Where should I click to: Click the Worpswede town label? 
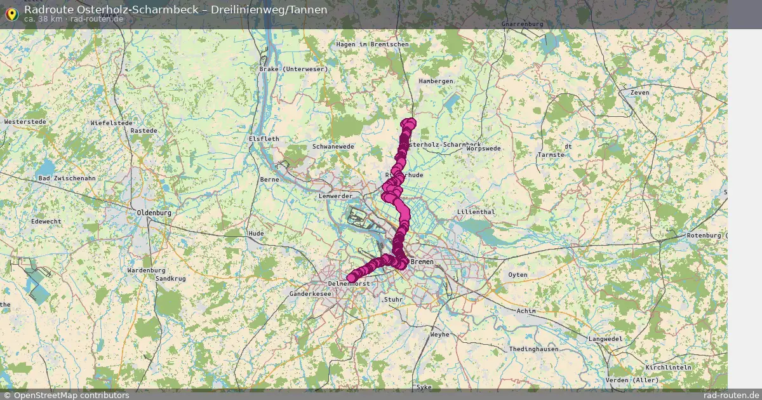[x=483, y=148]
